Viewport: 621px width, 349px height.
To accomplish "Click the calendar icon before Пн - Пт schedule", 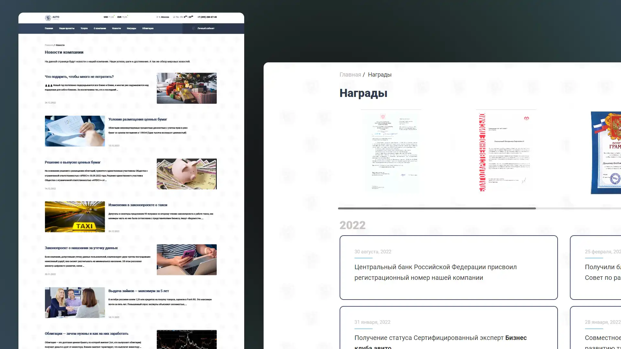I will (174, 17).
